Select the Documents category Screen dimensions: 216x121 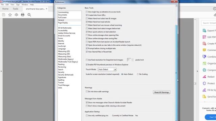[62, 15]
